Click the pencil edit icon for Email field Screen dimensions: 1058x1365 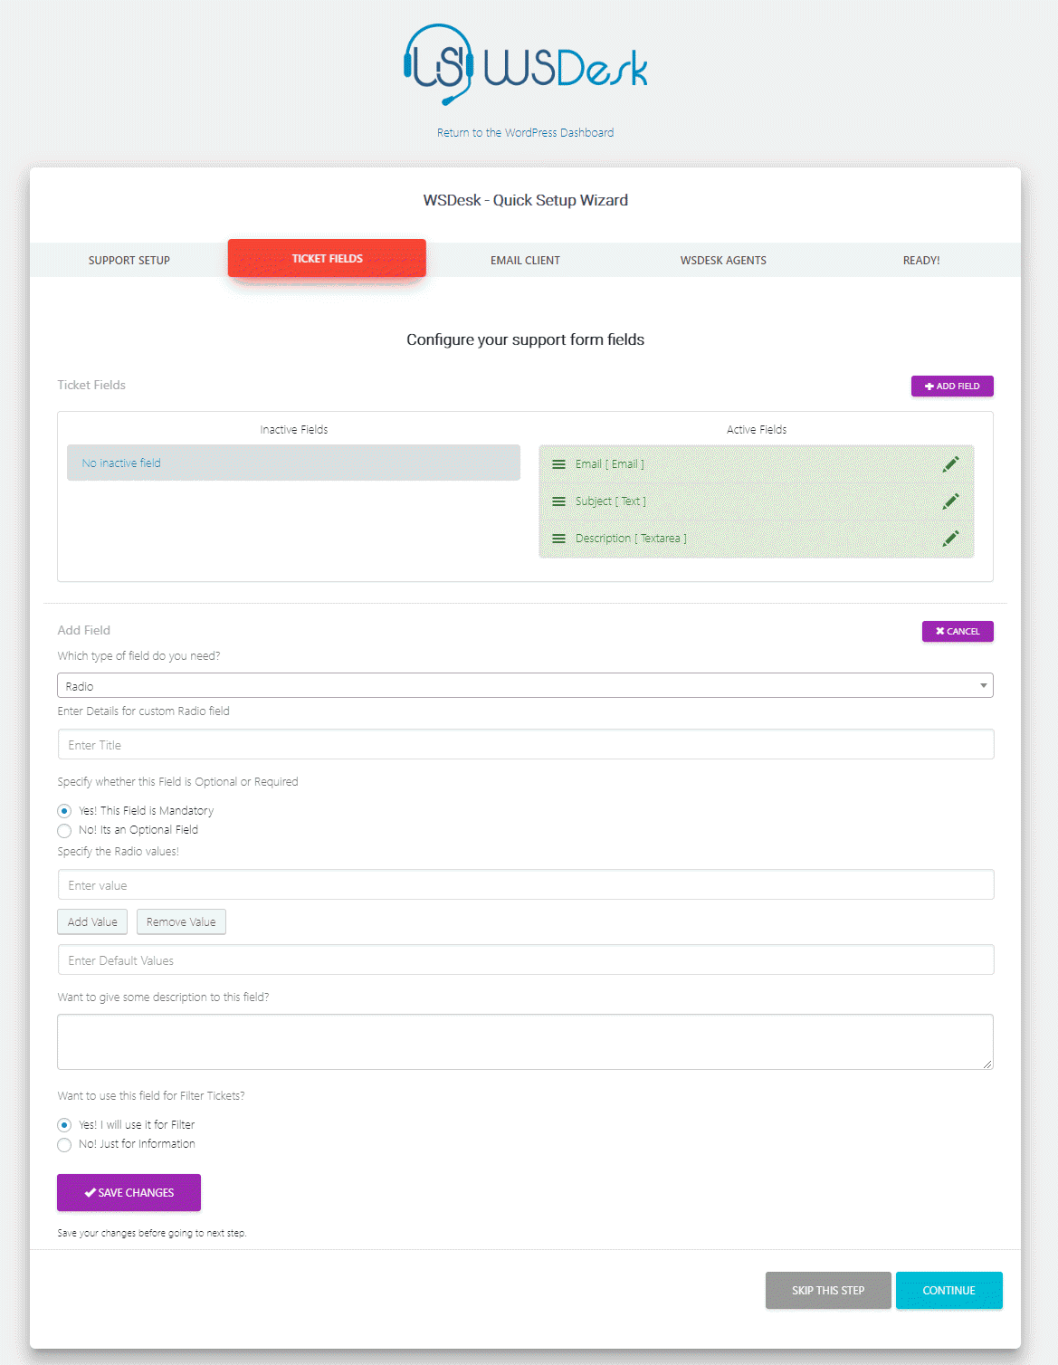tap(950, 464)
